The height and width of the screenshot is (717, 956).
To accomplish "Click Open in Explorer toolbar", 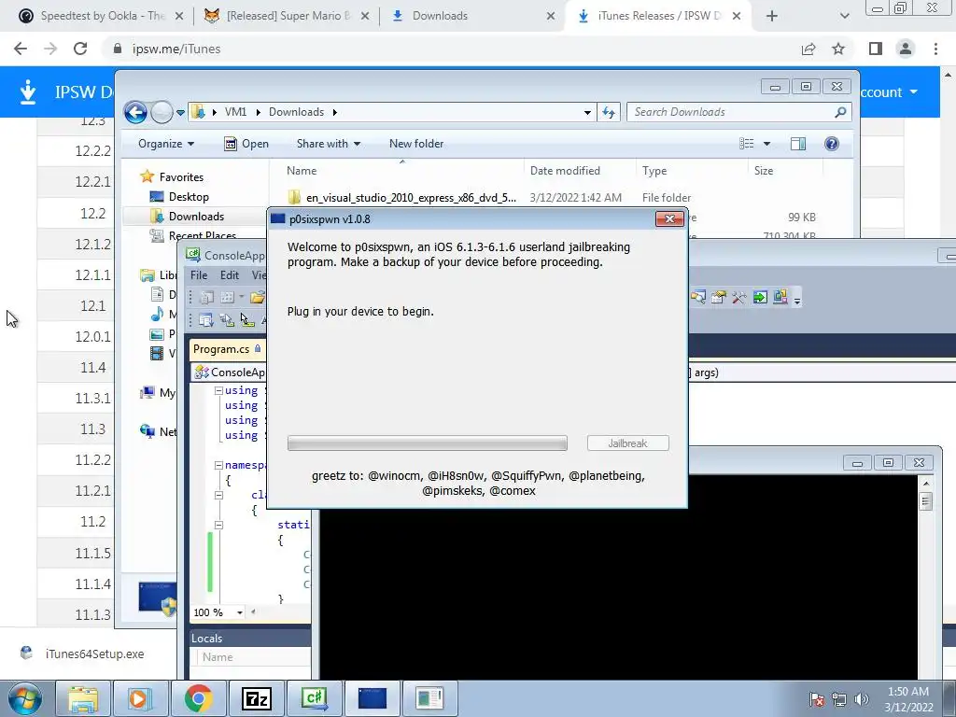I will [246, 144].
